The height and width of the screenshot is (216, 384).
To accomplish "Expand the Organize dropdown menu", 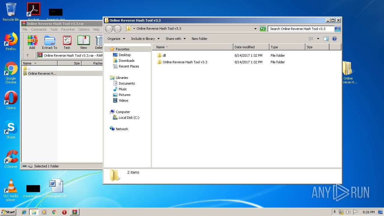I will [116, 39].
